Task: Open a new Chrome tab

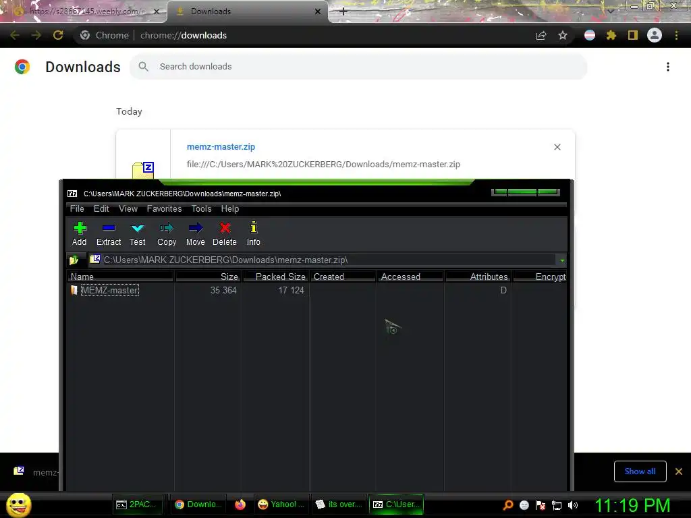Action: 343,11
